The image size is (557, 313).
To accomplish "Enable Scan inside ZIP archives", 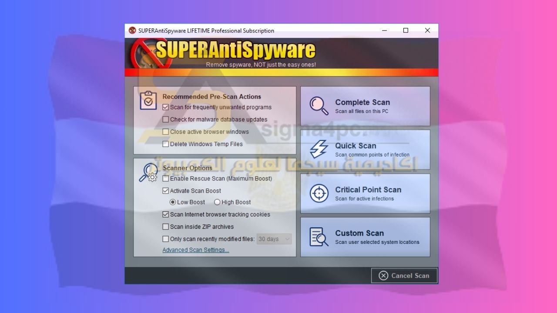I will click(165, 226).
